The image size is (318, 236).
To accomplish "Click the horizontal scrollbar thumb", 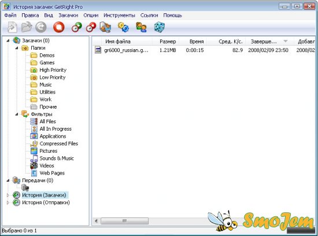I will (x=124, y=221).
